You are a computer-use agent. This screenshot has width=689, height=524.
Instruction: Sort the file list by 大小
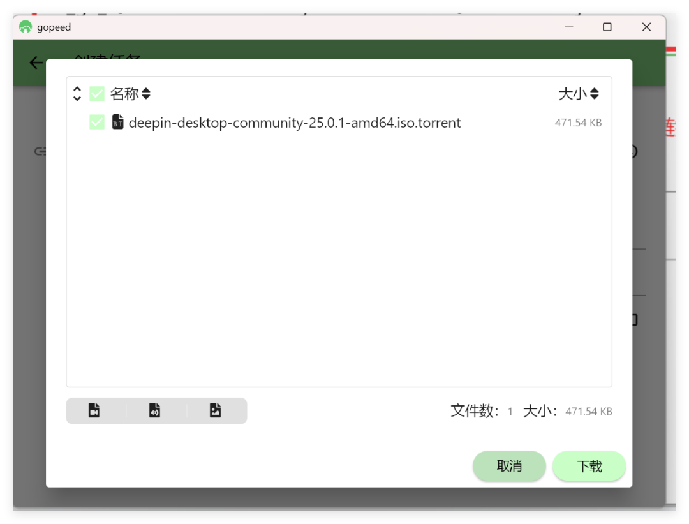click(579, 94)
